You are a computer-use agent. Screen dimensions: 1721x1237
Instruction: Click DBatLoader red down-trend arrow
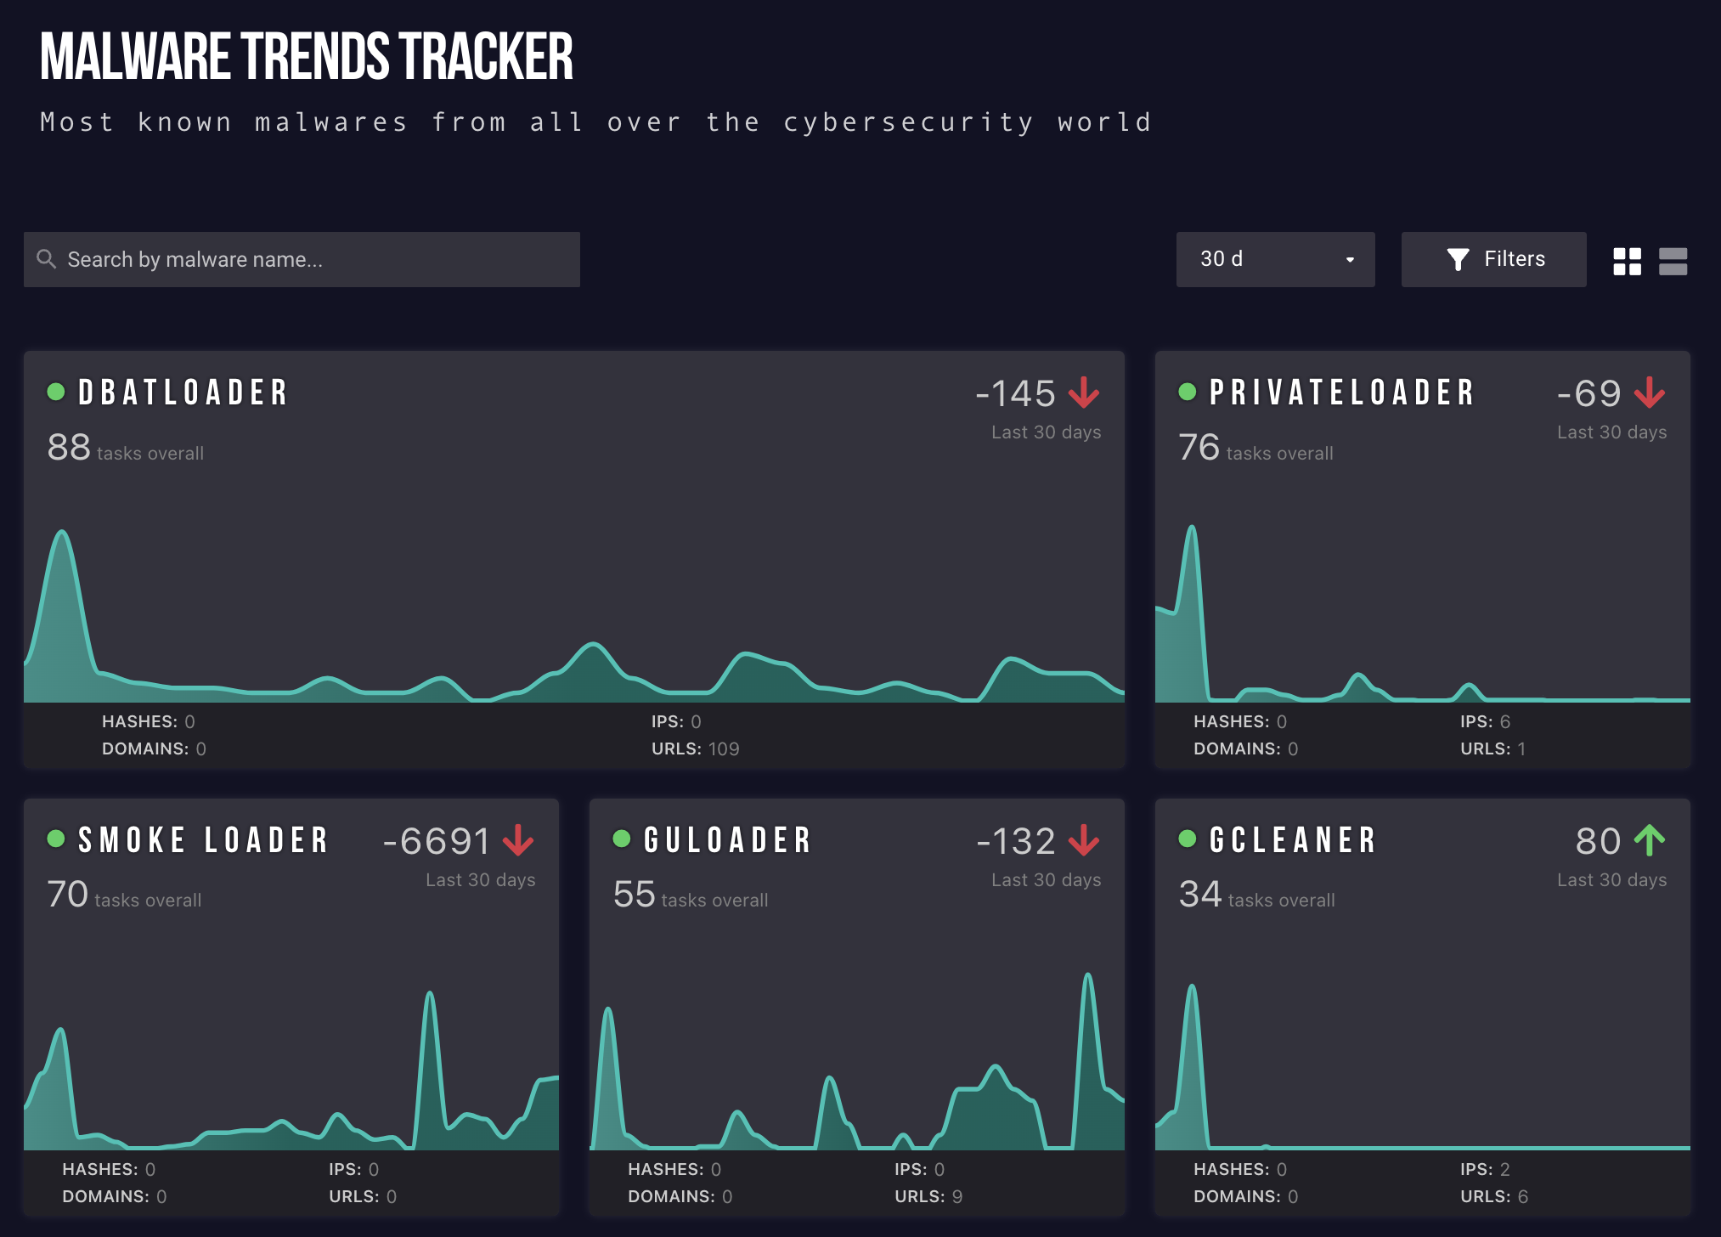click(x=1084, y=393)
